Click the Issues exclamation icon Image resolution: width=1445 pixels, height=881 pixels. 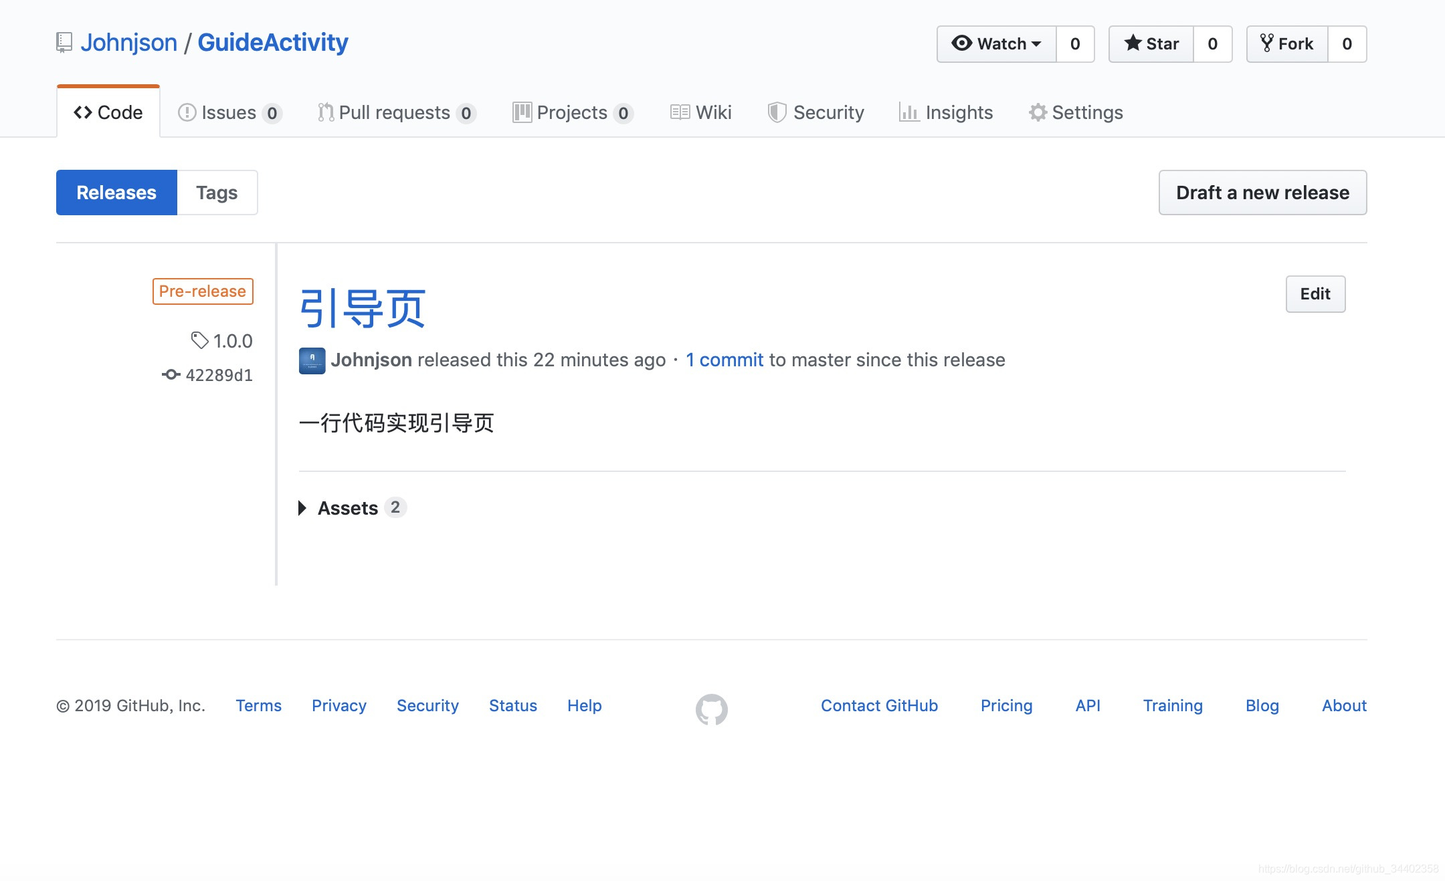tap(188, 112)
